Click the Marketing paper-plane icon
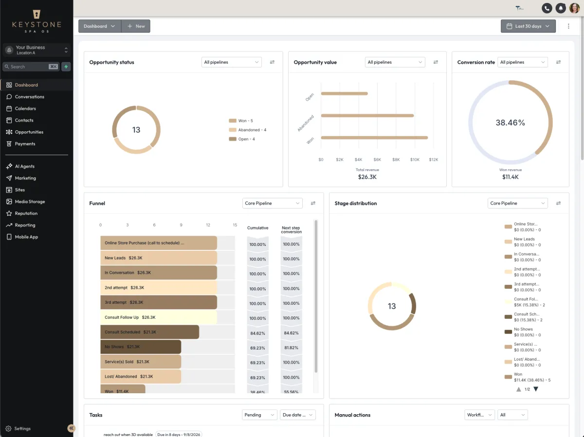This screenshot has width=584, height=437. click(x=9, y=178)
